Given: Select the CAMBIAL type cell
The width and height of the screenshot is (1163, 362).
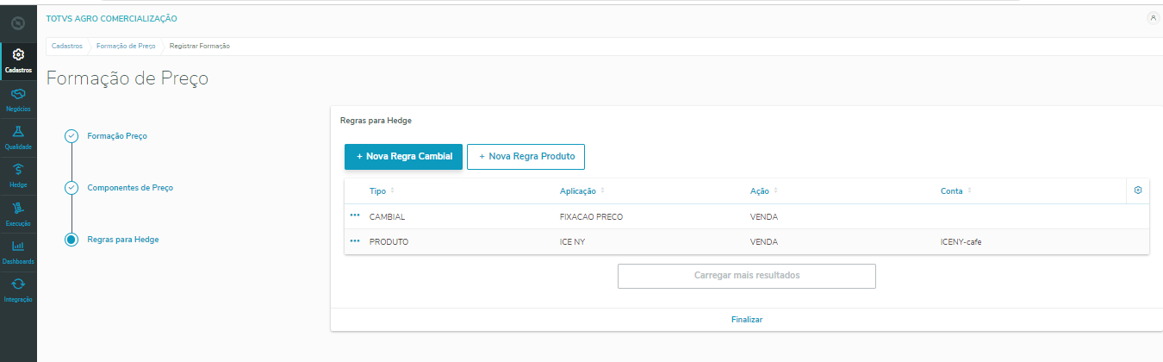Looking at the screenshot, I should click(387, 216).
